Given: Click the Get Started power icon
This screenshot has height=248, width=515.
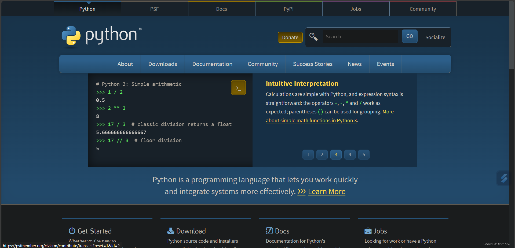Looking at the screenshot, I should [72, 231].
